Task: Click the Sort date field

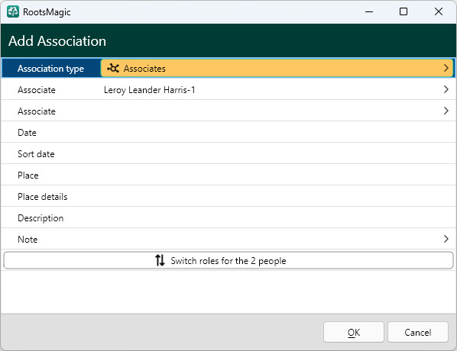Action: (x=228, y=153)
